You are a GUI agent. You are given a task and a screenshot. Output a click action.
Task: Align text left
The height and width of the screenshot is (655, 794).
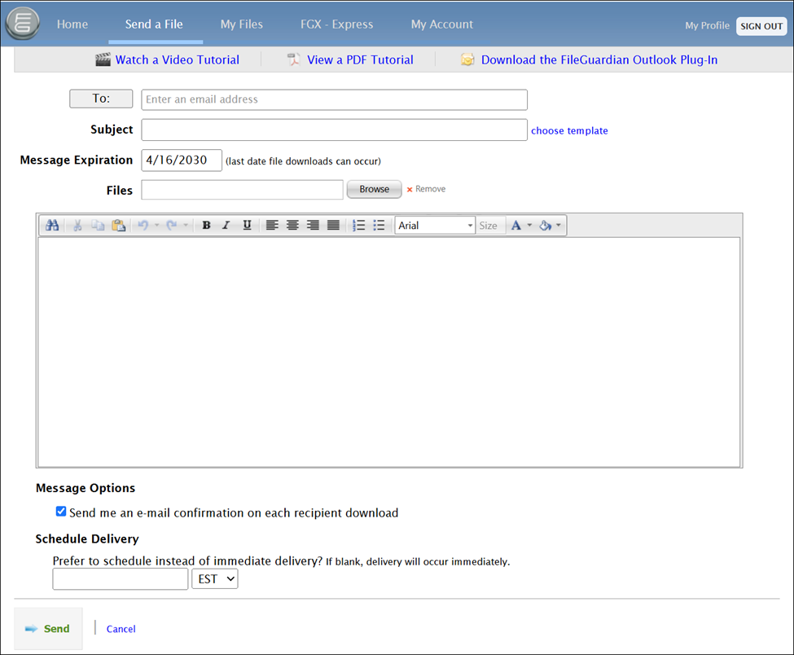(x=272, y=226)
